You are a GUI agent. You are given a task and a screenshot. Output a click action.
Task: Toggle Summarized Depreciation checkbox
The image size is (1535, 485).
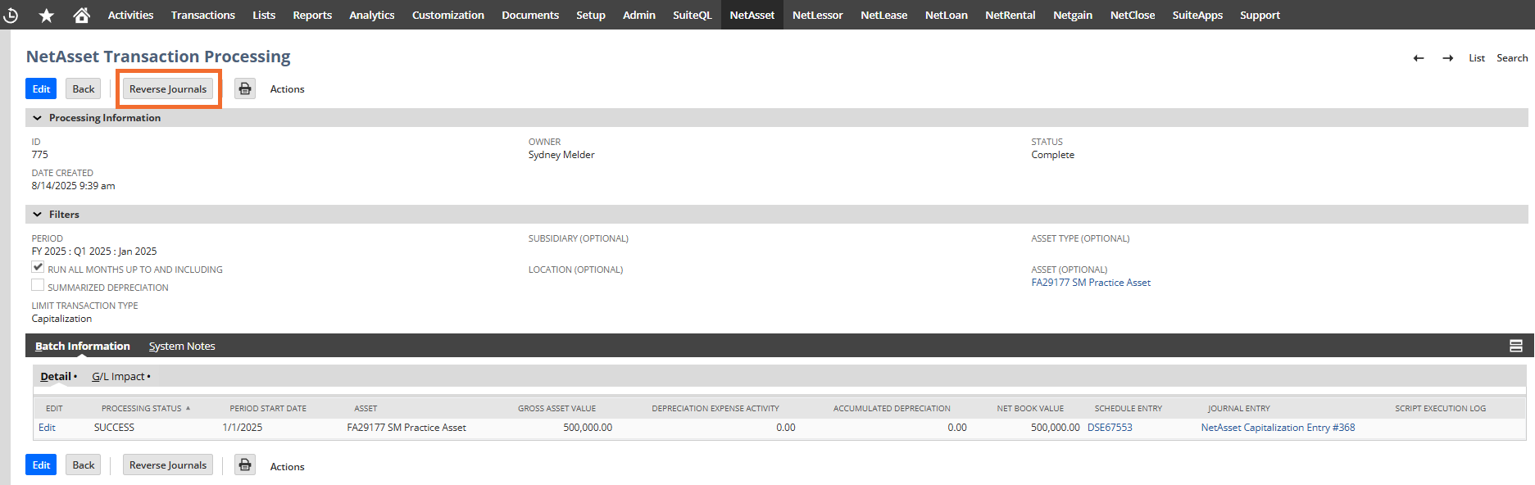[x=38, y=285]
